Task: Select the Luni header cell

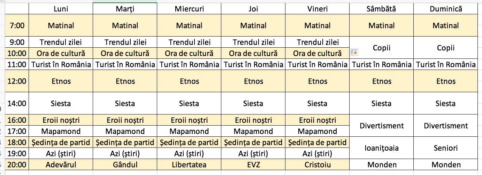Action: 61,9
